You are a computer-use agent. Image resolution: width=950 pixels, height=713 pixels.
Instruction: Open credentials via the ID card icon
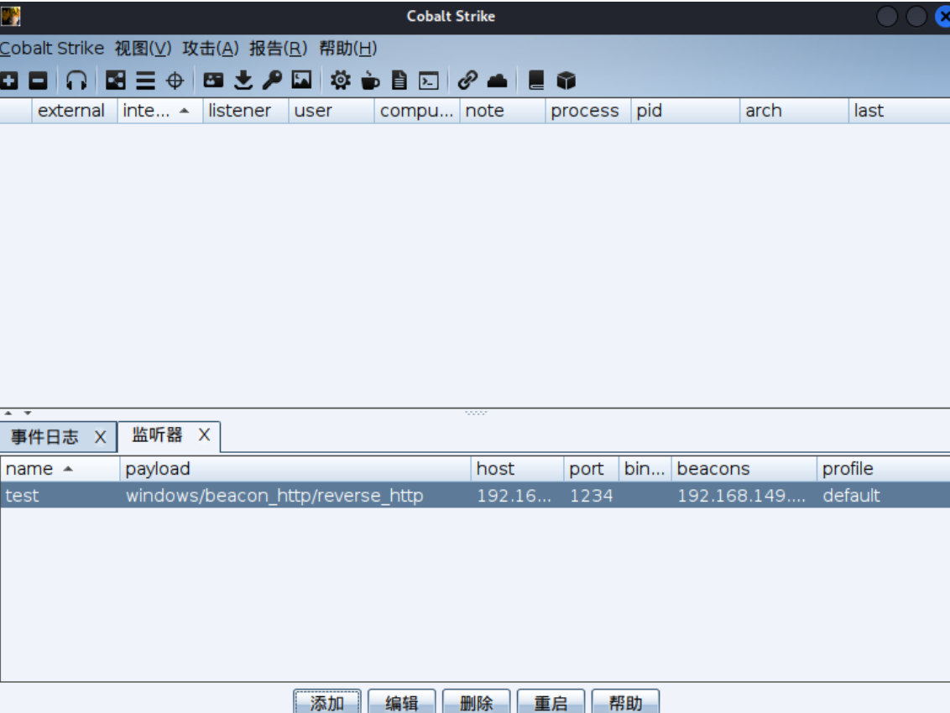213,81
